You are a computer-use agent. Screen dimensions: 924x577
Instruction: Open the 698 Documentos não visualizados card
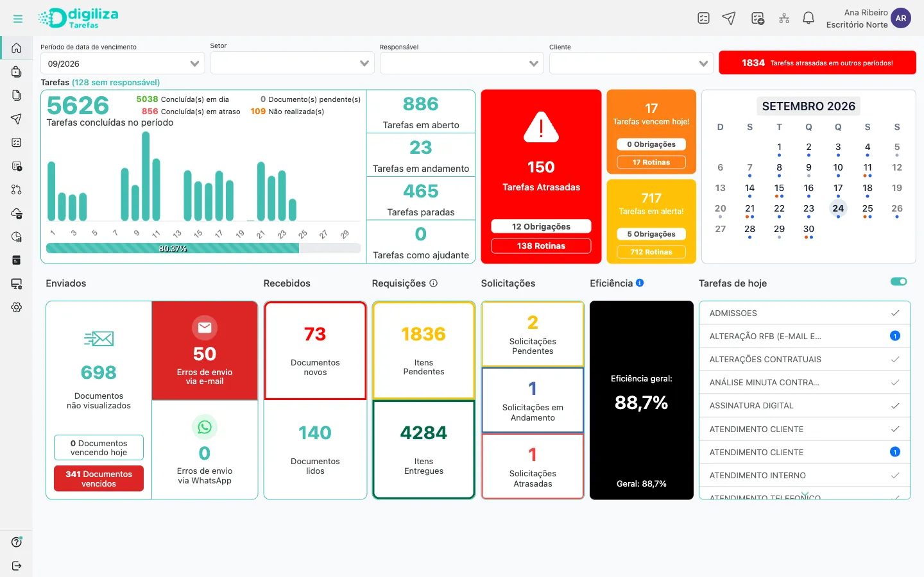pyautogui.click(x=99, y=369)
